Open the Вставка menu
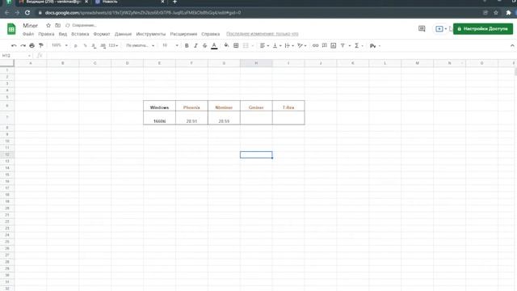Viewport: 517px width, 291px height. 80,34
